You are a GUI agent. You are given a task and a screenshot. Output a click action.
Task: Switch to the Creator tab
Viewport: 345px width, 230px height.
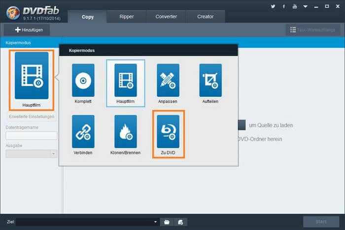(206, 16)
